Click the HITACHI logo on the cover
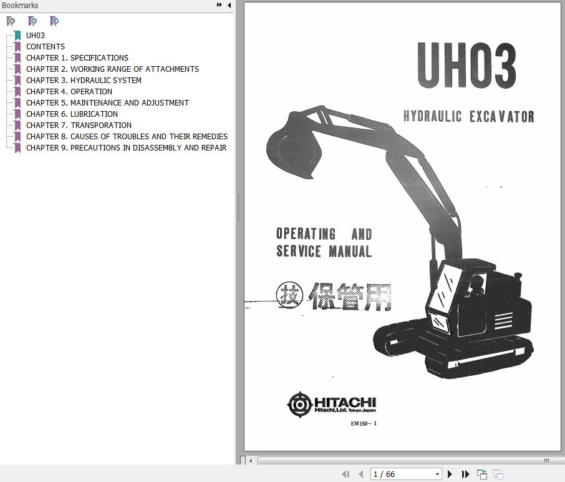 [x=332, y=405]
